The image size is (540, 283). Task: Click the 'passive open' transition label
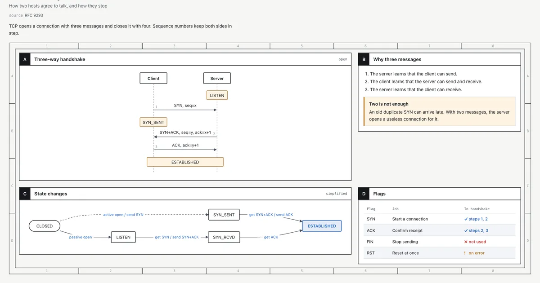click(x=81, y=237)
